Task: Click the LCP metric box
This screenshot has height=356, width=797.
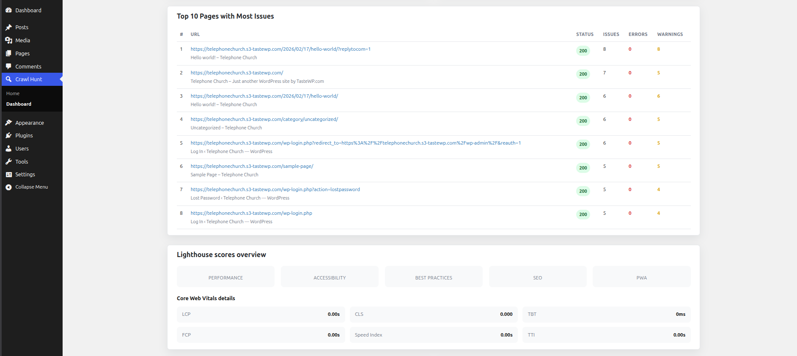Action: (x=261, y=314)
